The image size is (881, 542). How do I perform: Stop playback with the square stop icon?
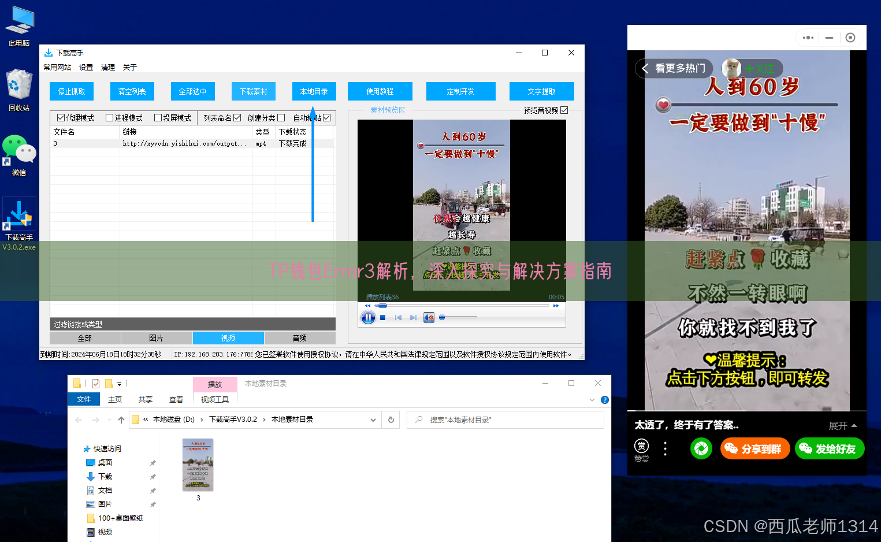(x=382, y=317)
